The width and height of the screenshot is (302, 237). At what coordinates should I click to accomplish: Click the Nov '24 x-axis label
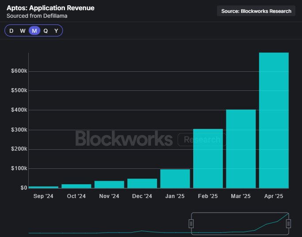pos(109,196)
